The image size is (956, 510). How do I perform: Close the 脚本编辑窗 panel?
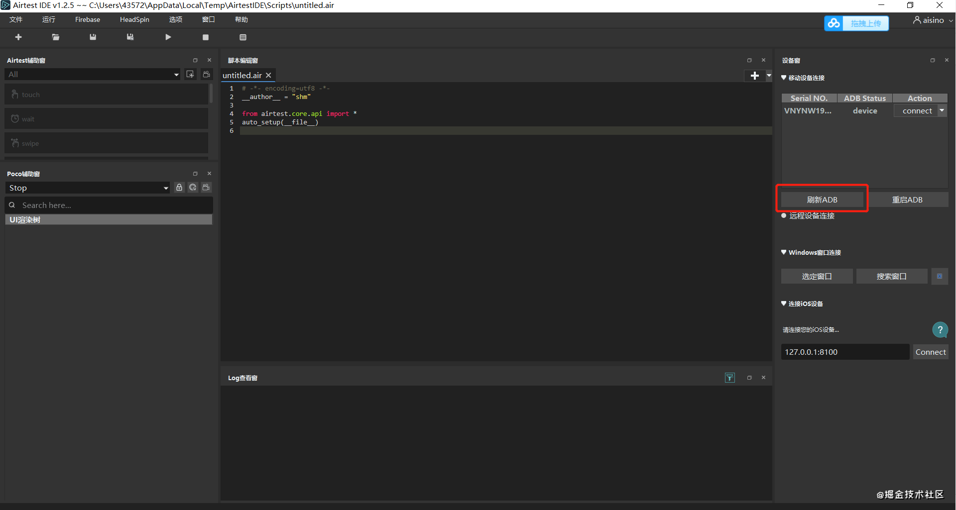coord(763,60)
